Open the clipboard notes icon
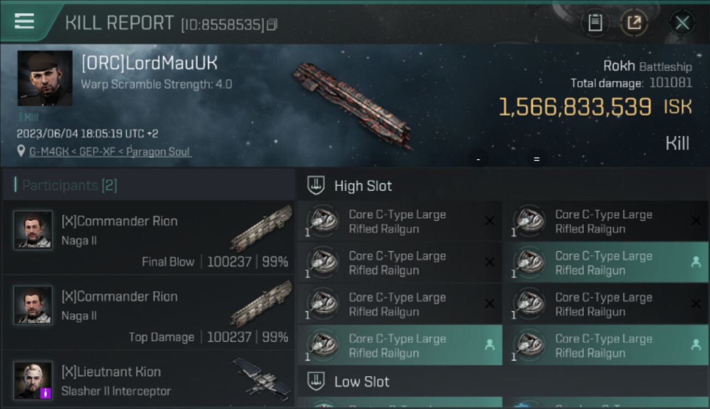This screenshot has width=710, height=409. (x=595, y=23)
